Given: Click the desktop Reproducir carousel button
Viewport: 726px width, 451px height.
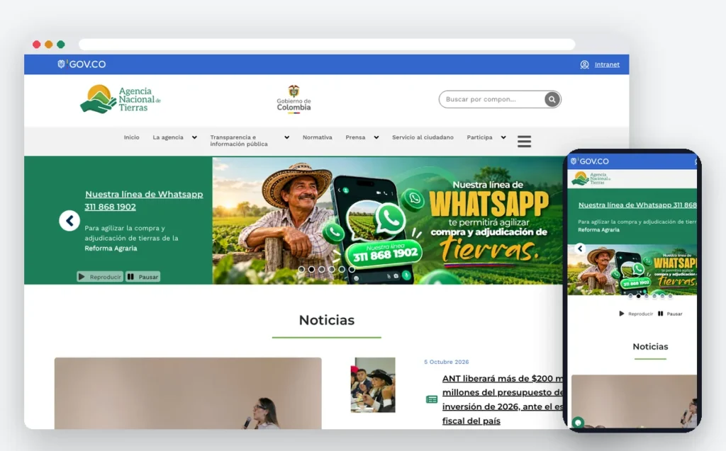Looking at the screenshot, I should pos(100,277).
